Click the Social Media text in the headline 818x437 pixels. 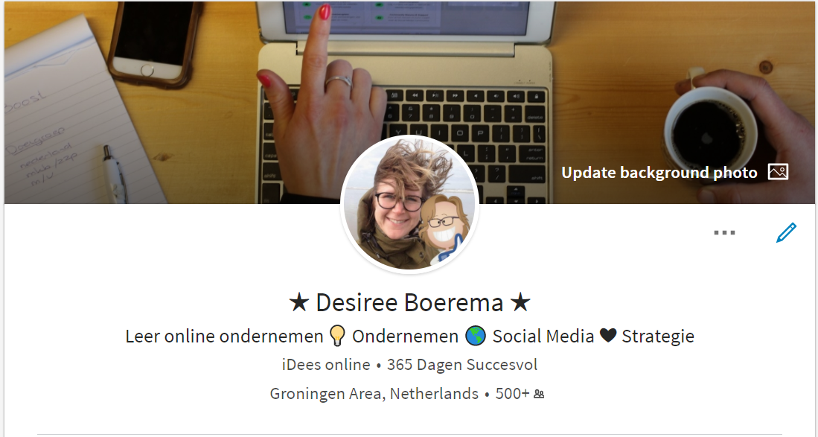click(543, 336)
